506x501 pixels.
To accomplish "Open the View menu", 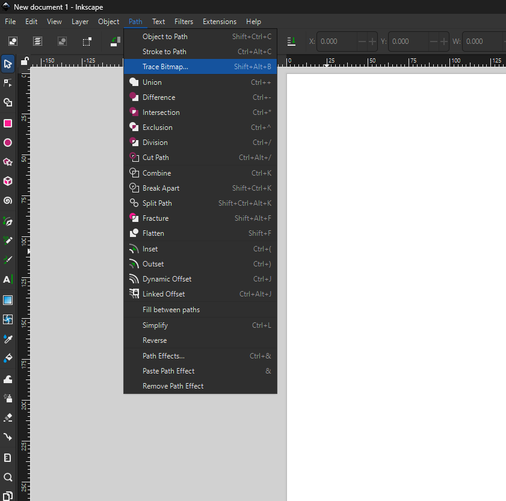I will tap(54, 22).
